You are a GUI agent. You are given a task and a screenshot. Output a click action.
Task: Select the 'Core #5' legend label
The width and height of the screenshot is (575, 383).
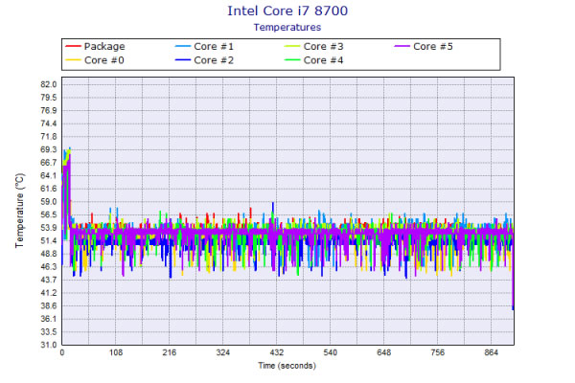(x=433, y=47)
